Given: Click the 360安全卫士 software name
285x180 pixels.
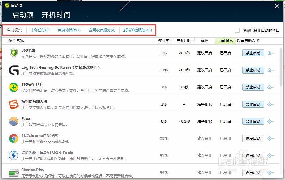Looking at the screenshot, I should pos(32,84).
